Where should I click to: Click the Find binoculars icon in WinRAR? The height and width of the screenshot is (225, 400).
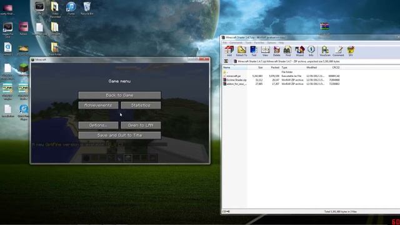click(287, 51)
